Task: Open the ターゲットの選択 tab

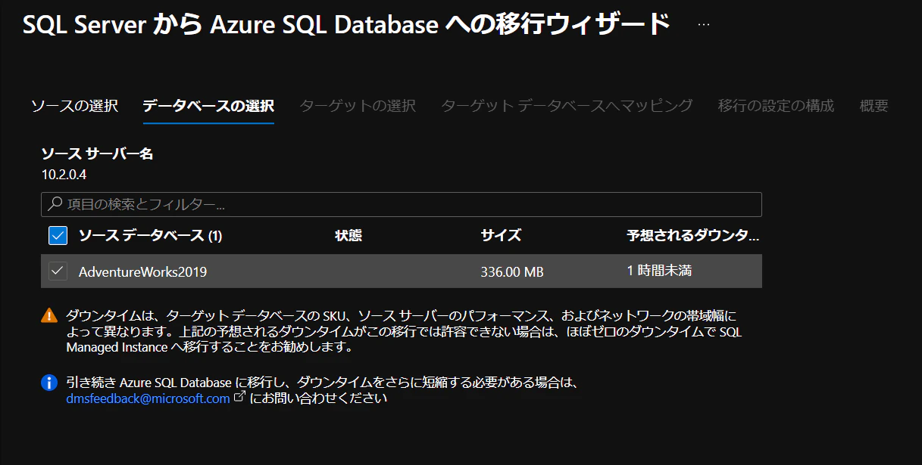Action: (358, 106)
